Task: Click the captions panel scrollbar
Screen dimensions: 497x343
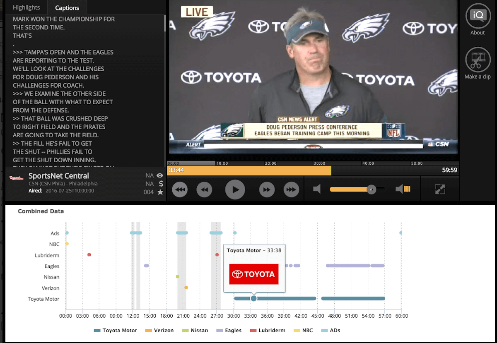Action: 165,23
